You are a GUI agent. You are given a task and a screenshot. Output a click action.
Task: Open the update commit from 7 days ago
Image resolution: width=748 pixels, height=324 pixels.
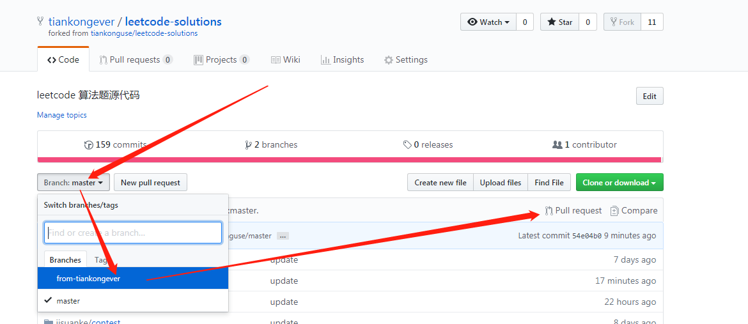(x=284, y=259)
